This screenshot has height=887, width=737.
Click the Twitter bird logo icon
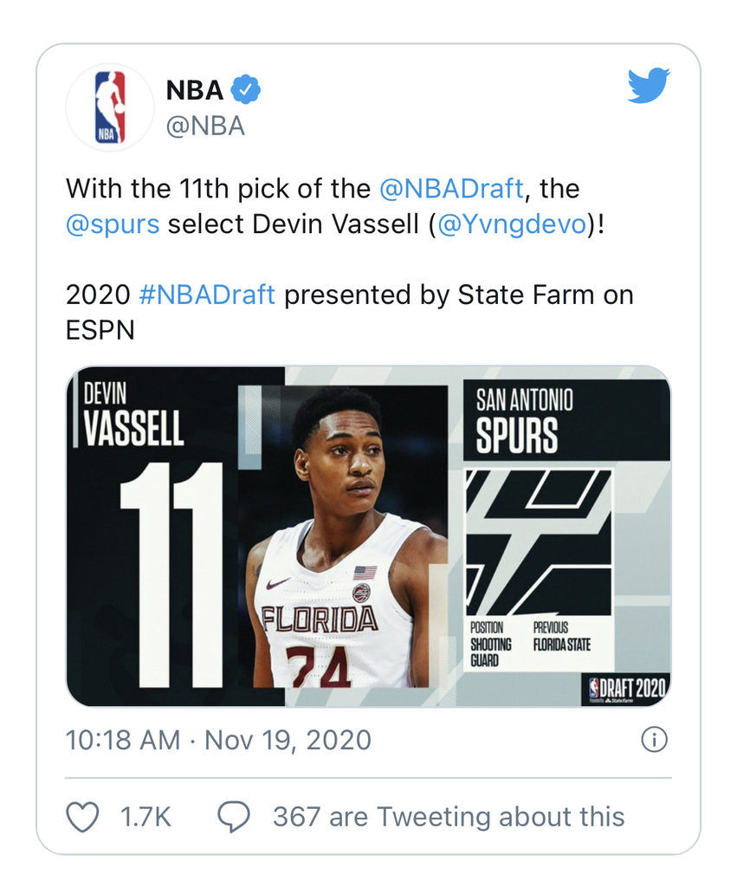tap(649, 86)
